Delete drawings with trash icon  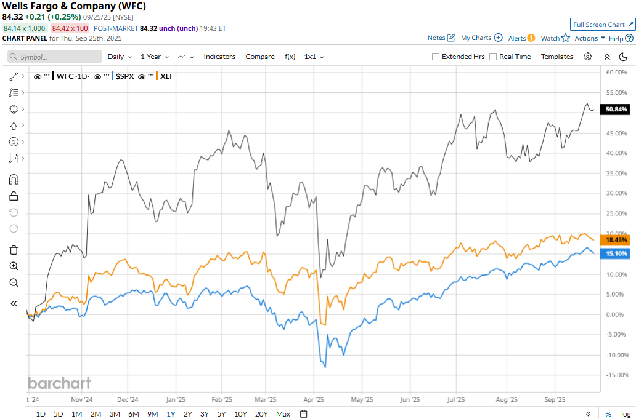click(x=14, y=250)
